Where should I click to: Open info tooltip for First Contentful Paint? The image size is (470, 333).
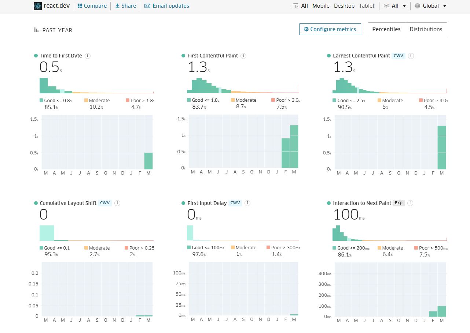click(243, 56)
